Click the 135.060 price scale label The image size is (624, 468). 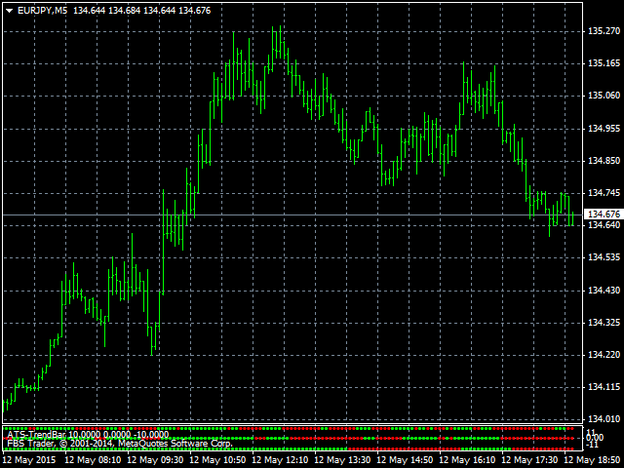click(604, 96)
